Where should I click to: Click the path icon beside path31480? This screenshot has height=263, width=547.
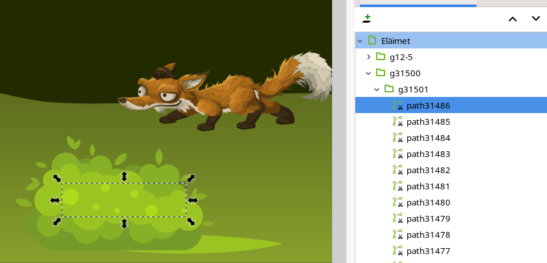397,202
